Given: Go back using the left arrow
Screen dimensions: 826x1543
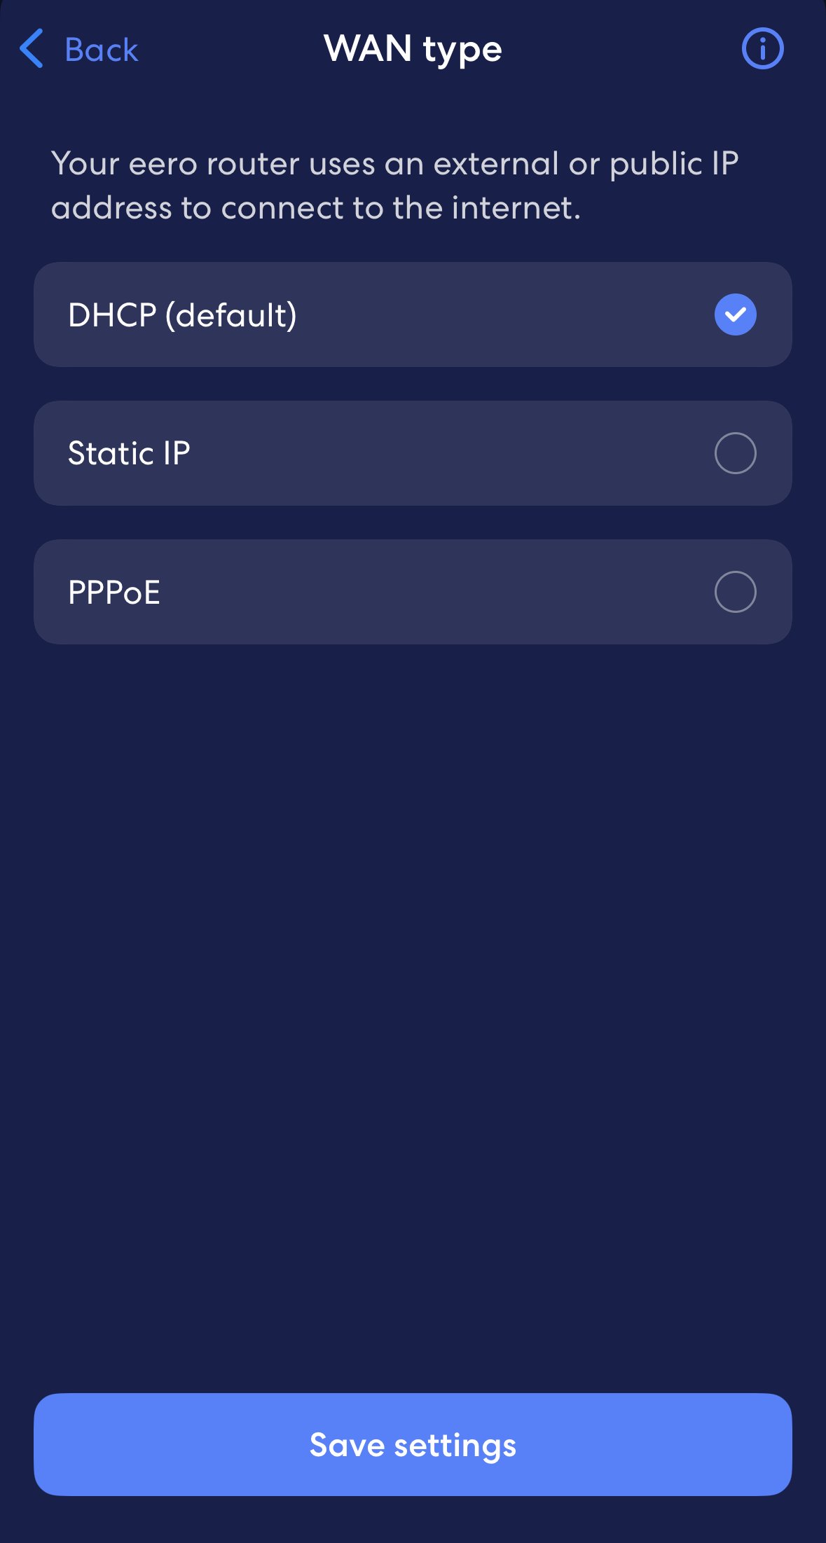Looking at the screenshot, I should 32,49.
